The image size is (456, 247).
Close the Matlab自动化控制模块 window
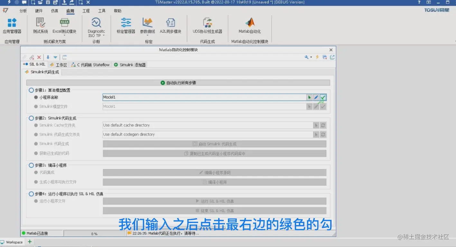coord(331,50)
